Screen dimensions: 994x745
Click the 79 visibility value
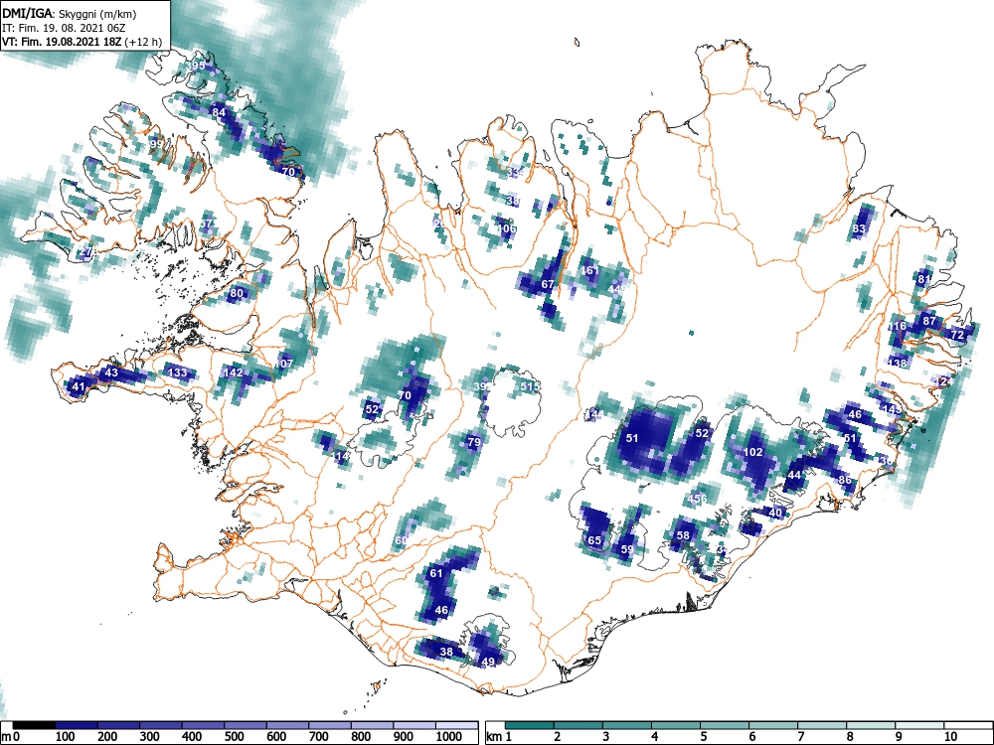coord(473,442)
